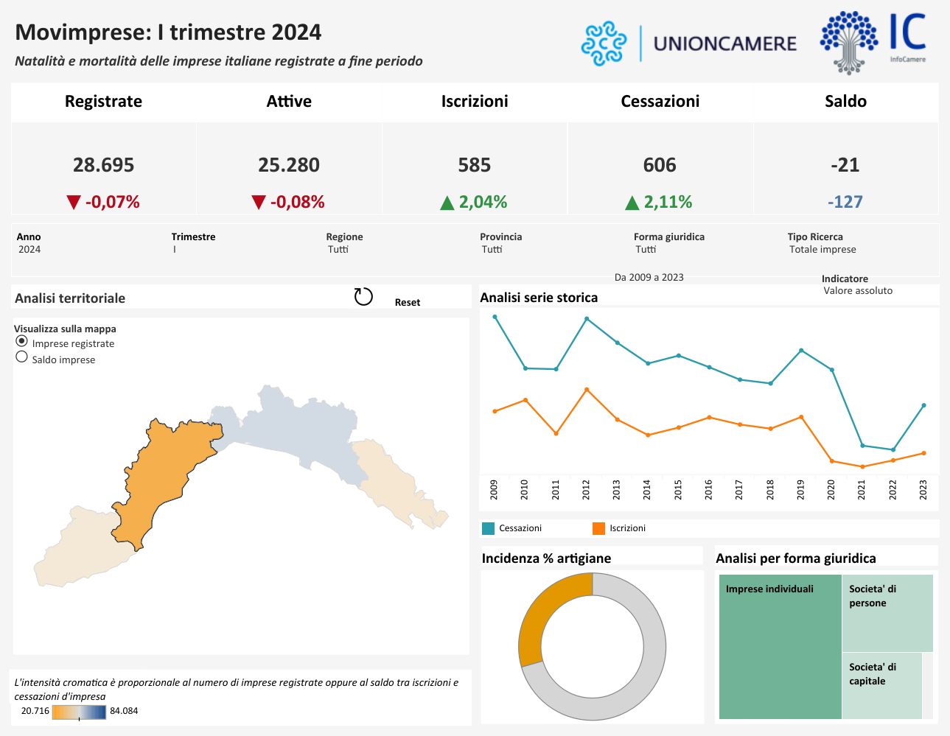The height and width of the screenshot is (736, 950).
Task: Open the Forma giuridica filter dropdown
Action: point(646,250)
